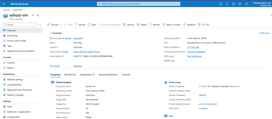Click Essentials public IP 51.145.4.148 link

click(x=193, y=47)
